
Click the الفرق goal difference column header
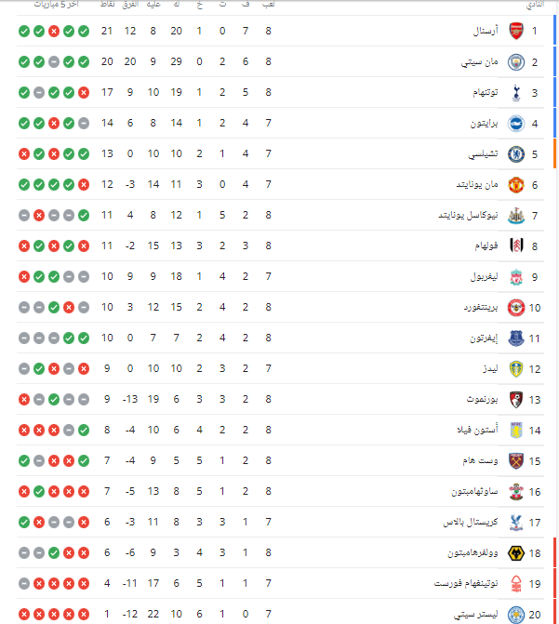tap(131, 6)
